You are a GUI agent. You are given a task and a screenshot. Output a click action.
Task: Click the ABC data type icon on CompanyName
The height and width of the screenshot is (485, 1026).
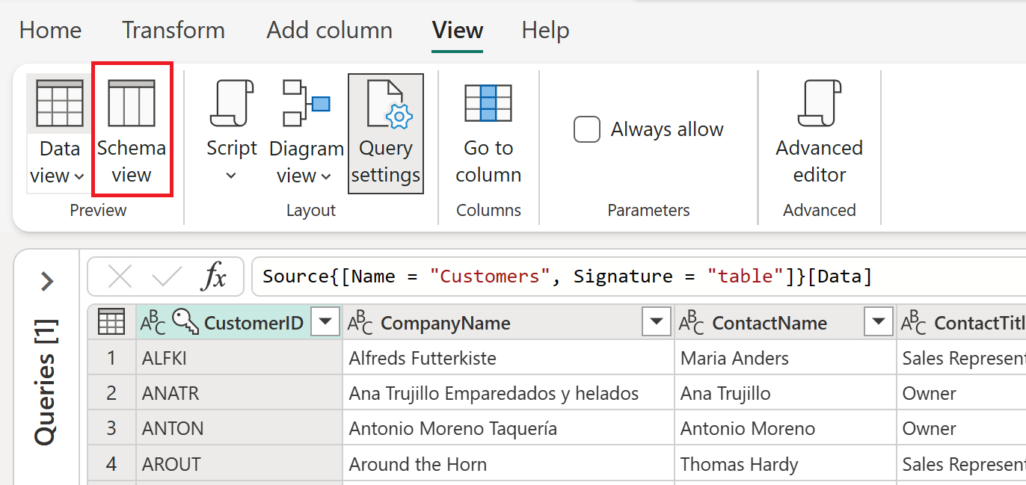coord(362,321)
